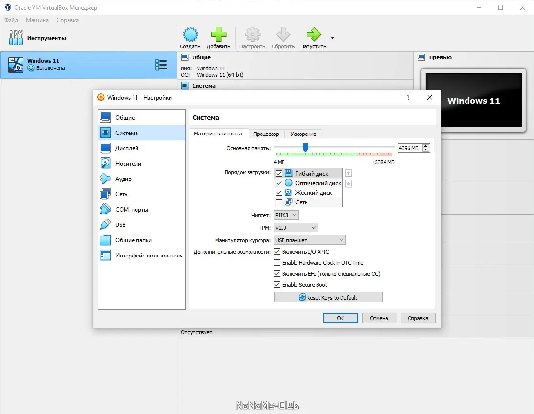This screenshot has width=534, height=414.
Task: Open the Чипсет PIIX3 dropdown
Action: coord(286,215)
